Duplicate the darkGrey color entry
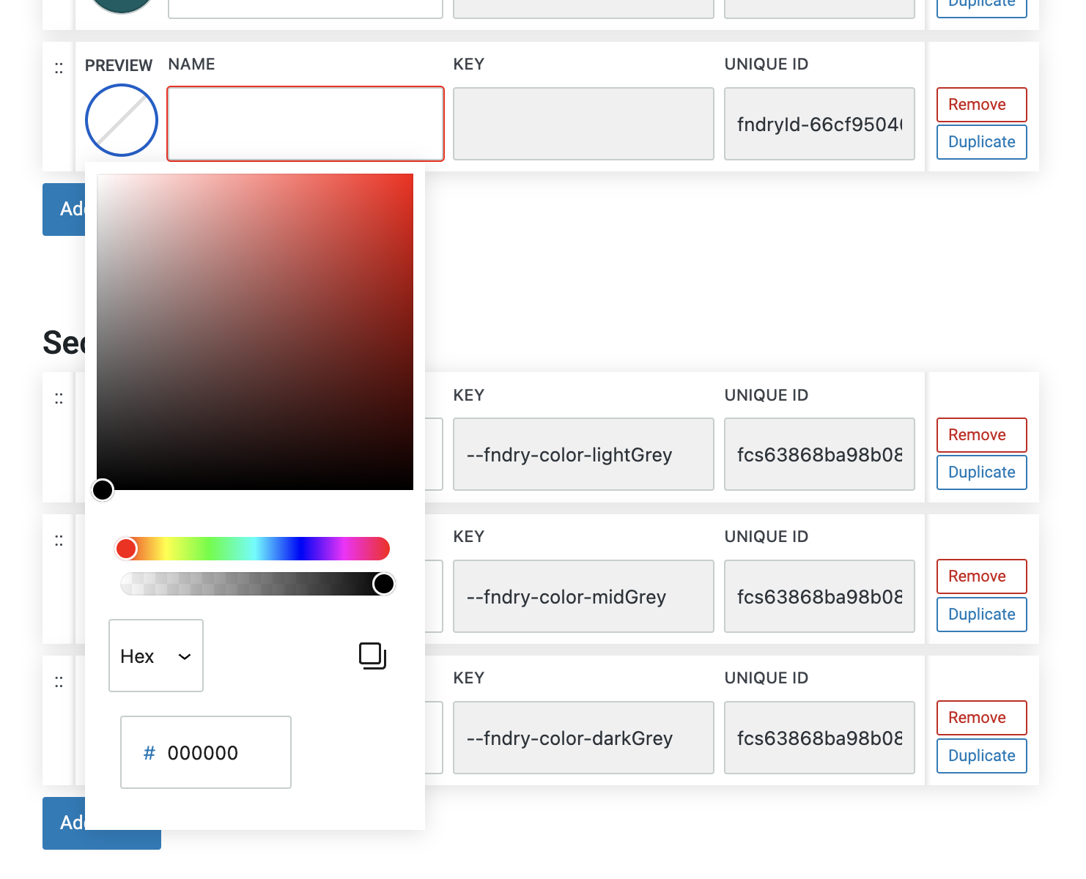This screenshot has height=879, width=1086. (x=981, y=756)
